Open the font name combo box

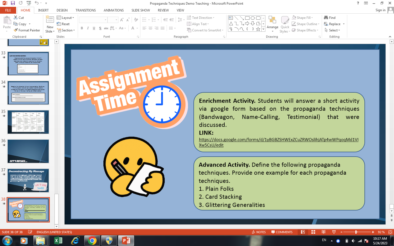(93, 20)
